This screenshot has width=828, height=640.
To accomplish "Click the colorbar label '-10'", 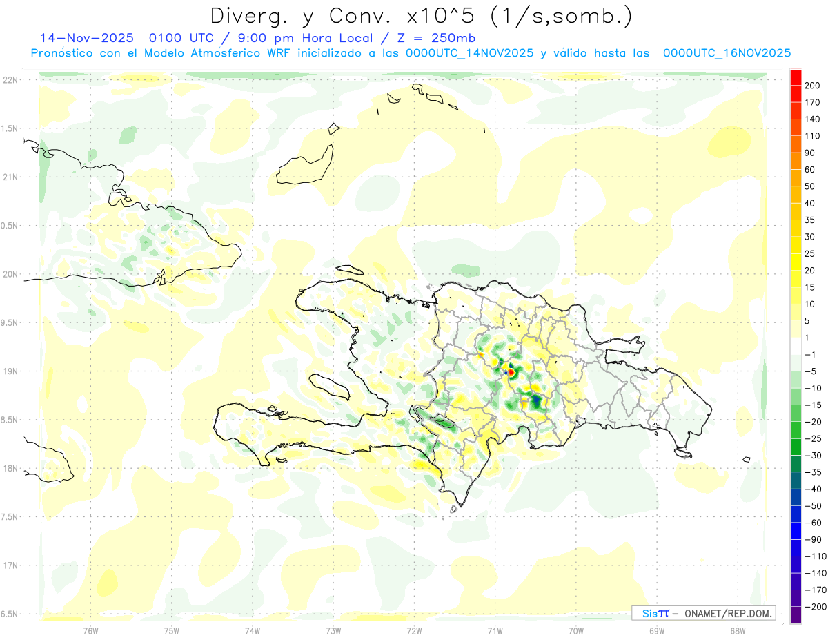I will pos(813,388).
